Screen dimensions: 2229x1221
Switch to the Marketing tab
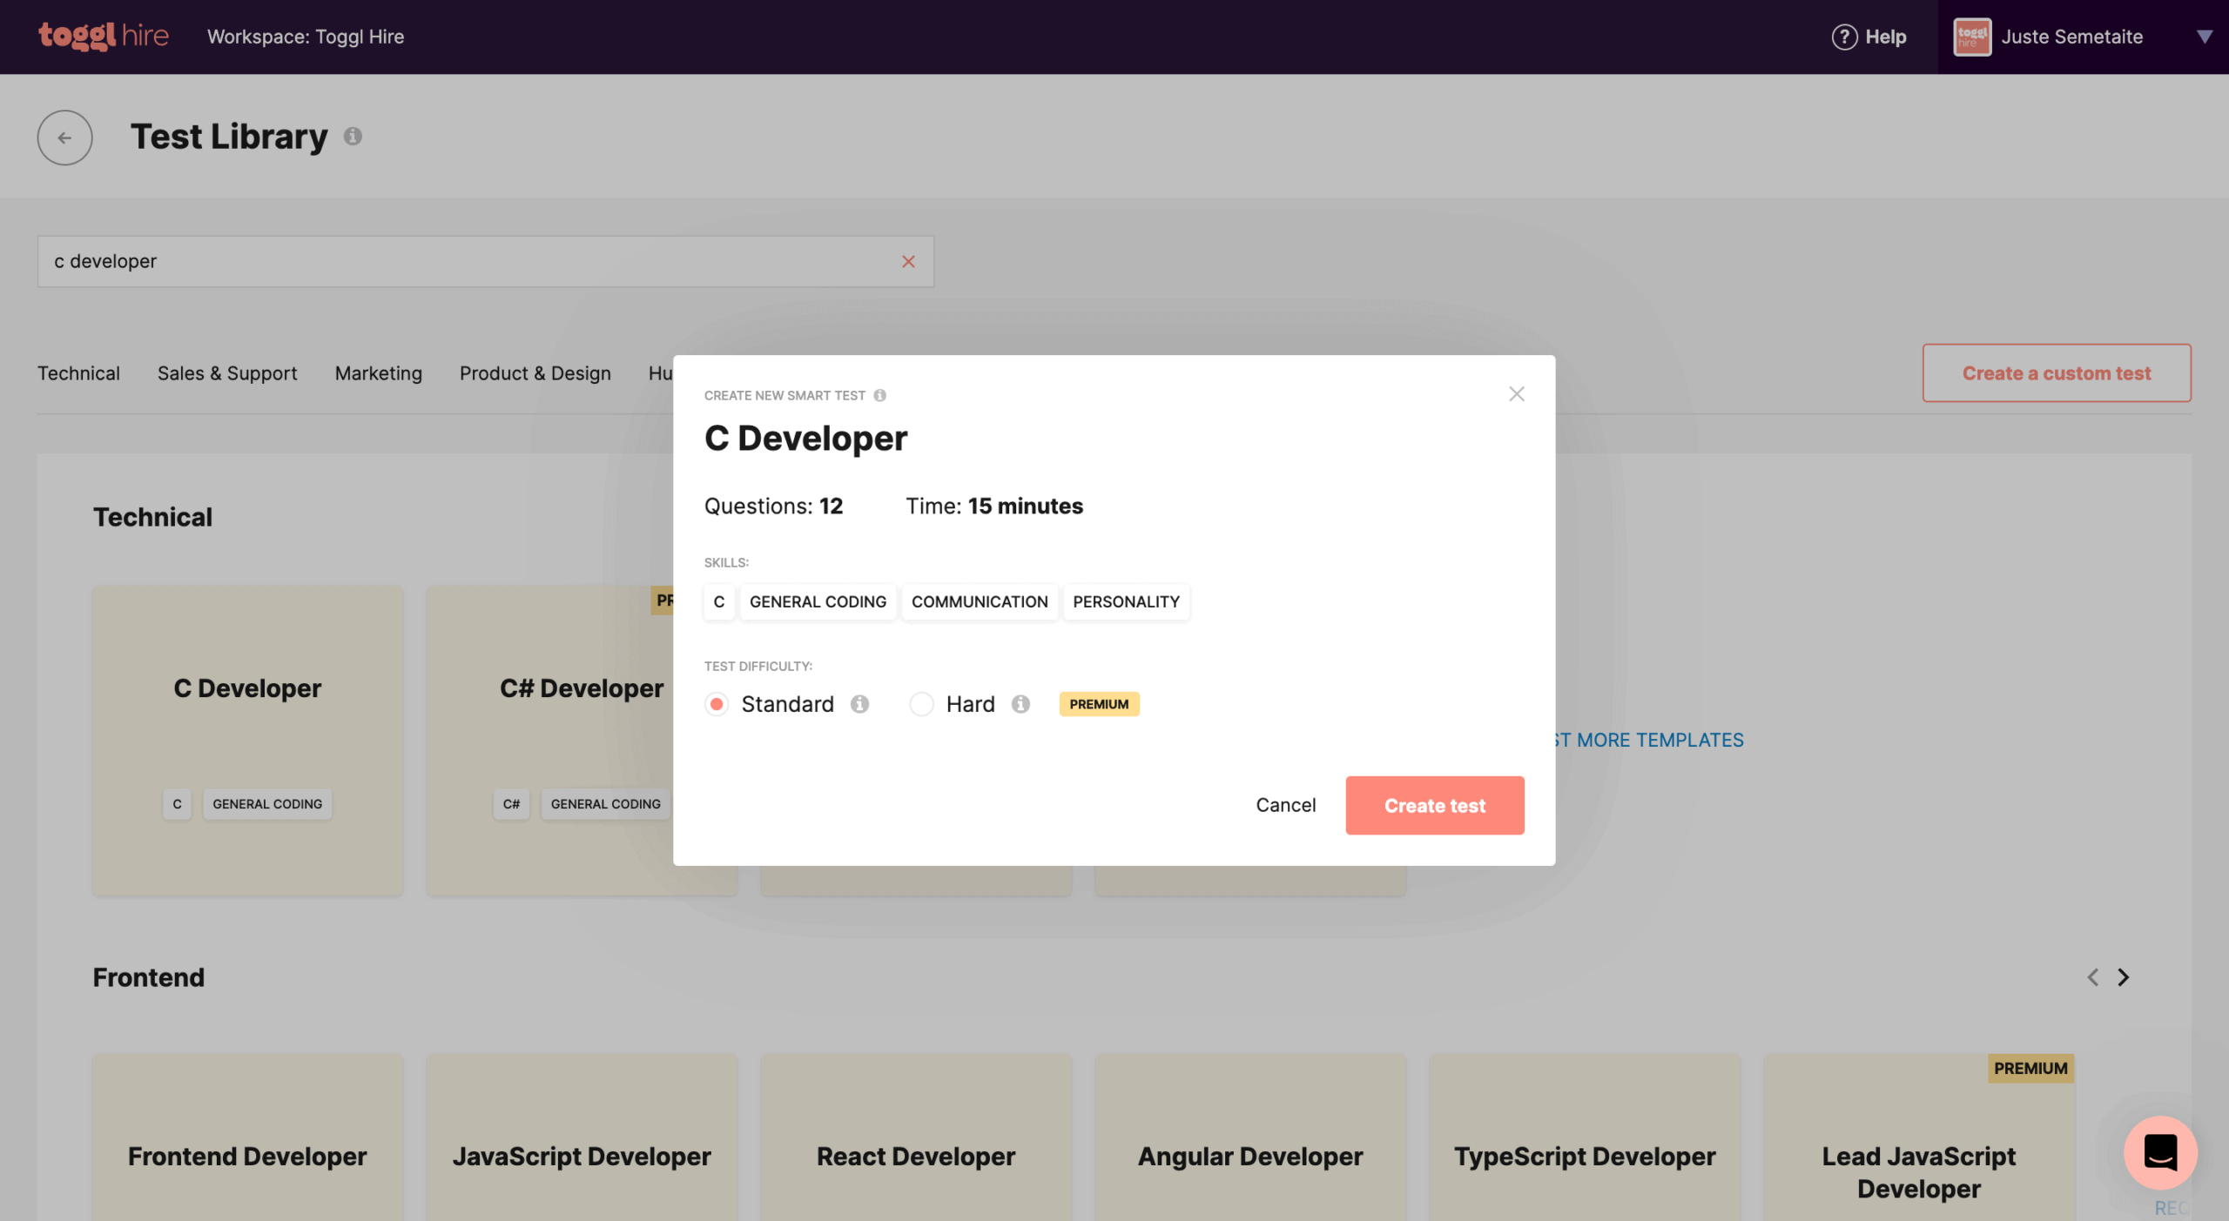click(x=378, y=372)
